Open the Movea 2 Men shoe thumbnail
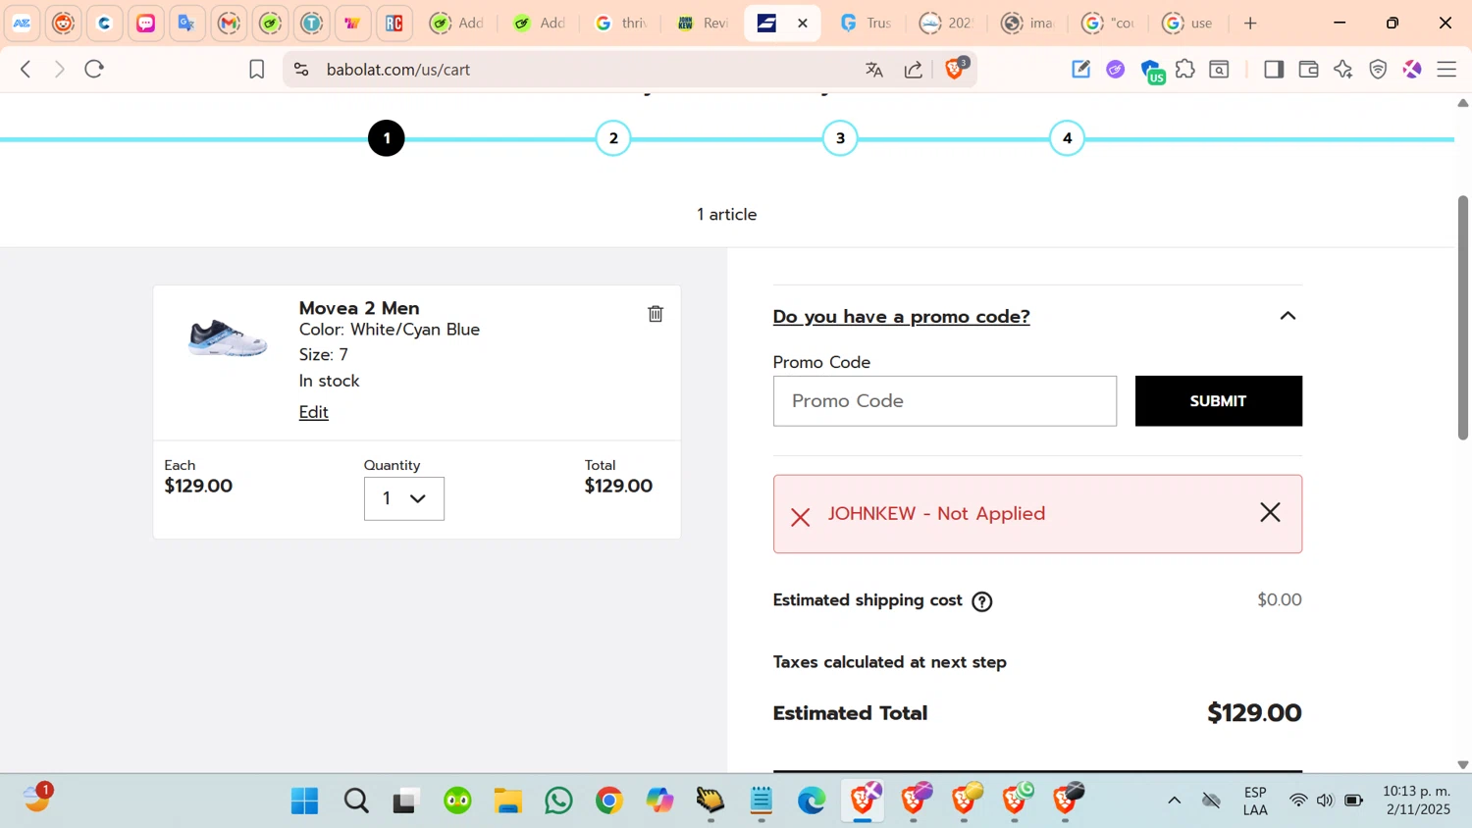Screen dimensions: 1472x828 coord(228,338)
